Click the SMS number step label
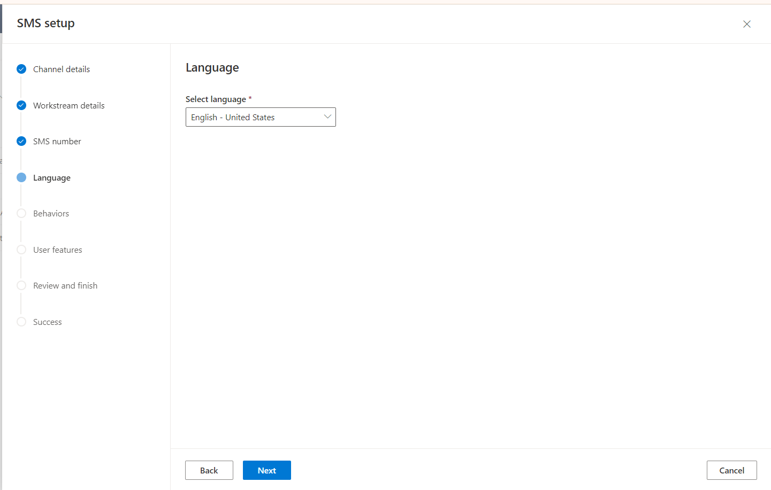This screenshot has height=490, width=771. click(57, 141)
